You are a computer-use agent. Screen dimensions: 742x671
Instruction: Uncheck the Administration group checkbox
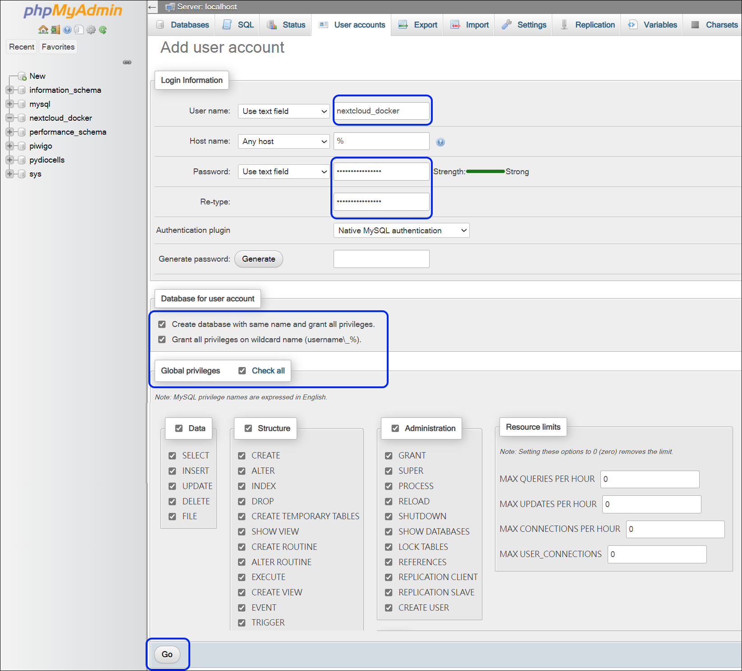pos(395,428)
